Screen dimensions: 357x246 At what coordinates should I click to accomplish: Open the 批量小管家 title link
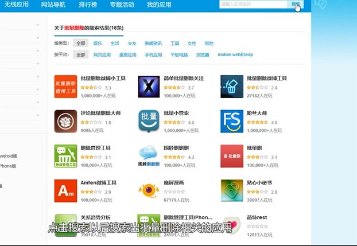[x=176, y=113]
